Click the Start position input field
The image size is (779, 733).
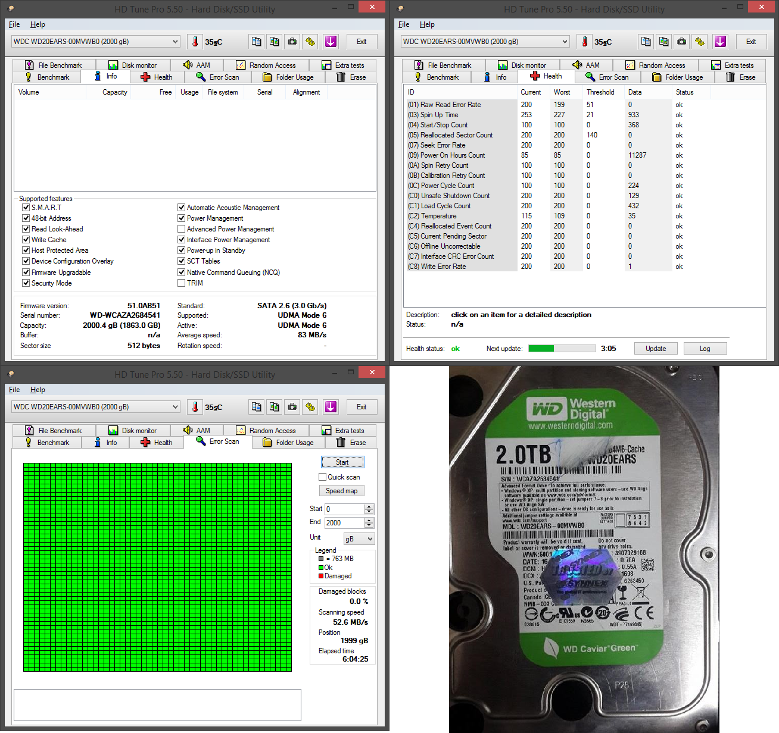pyautogui.click(x=345, y=509)
